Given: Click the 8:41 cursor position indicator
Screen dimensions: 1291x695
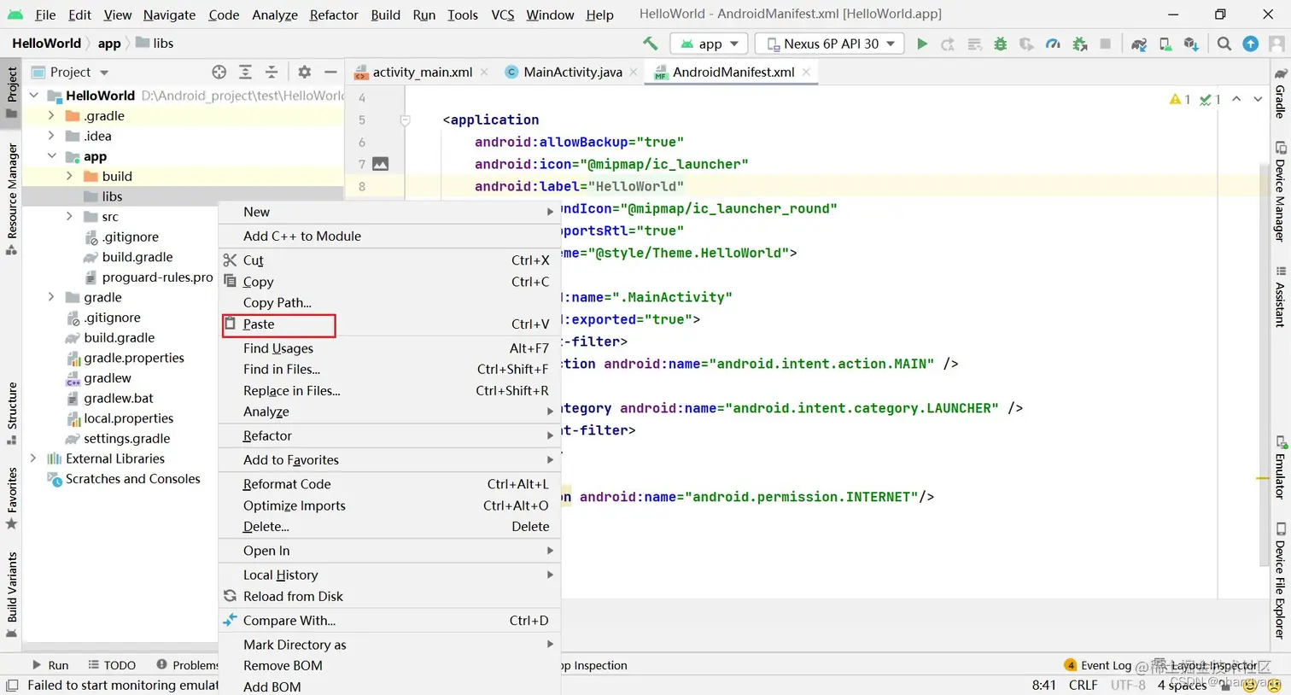Looking at the screenshot, I should tap(1043, 685).
